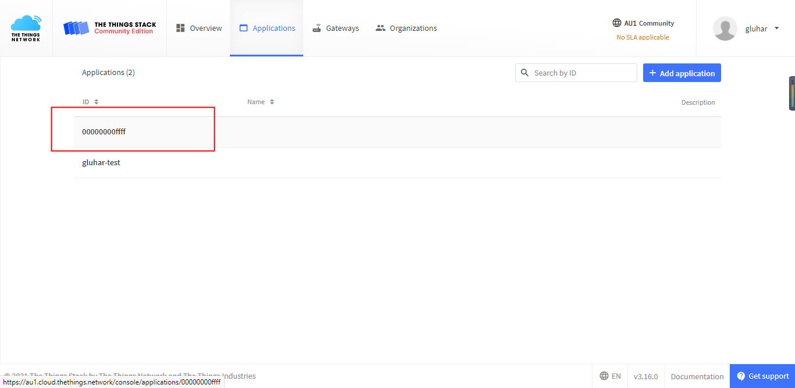Expand the gluhar user dropdown arrow
This screenshot has width=795, height=388.
click(x=776, y=28)
